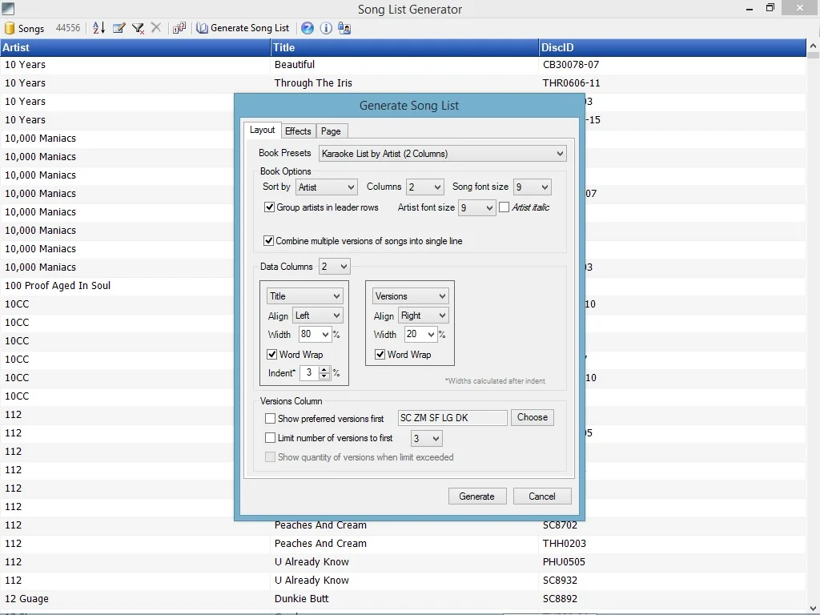Open the version limit dropdown showing 3

coord(426,438)
